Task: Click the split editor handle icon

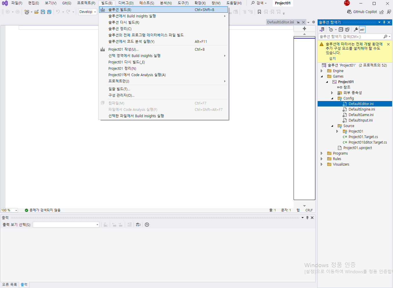Action: click(304, 28)
